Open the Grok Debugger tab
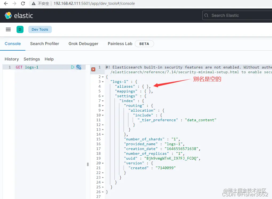Image resolution: width=272 pixels, height=199 pixels. coord(84,44)
